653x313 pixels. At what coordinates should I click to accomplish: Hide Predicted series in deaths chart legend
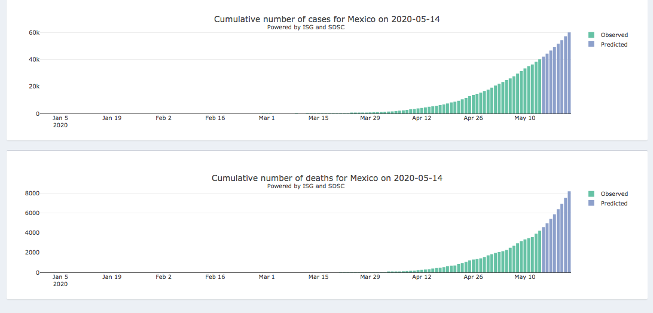pyautogui.click(x=614, y=203)
